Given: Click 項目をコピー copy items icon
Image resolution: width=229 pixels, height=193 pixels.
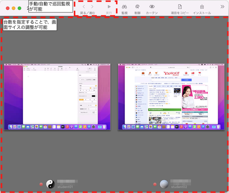Looking at the screenshot, I should [x=180, y=6].
